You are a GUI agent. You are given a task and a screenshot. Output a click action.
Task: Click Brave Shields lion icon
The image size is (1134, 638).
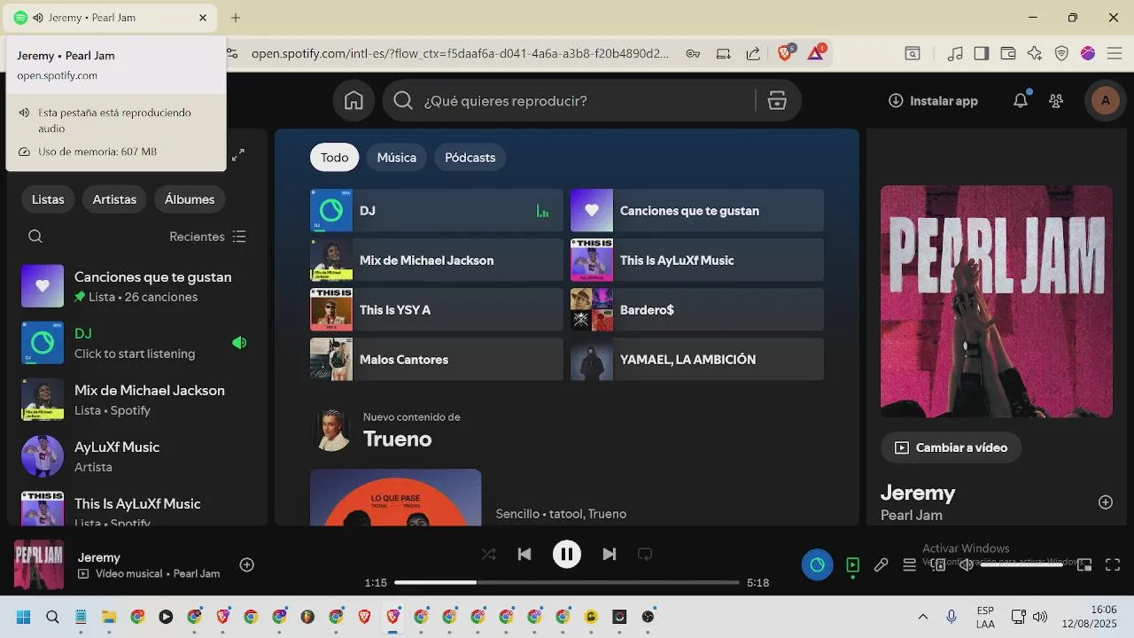785,53
